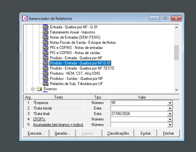Click report icon beside Produtos - Saídas - Quebra por NF
This screenshot has height=152, width=196.
coord(46,79)
